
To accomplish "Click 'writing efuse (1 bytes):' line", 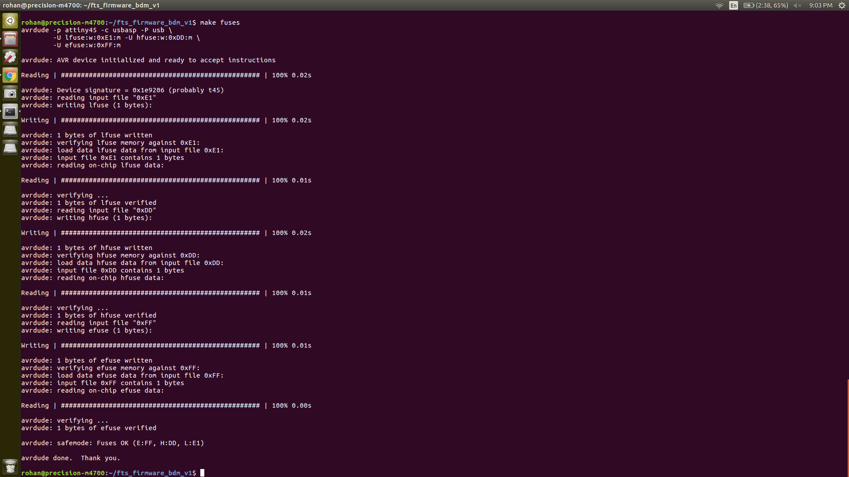I will (x=87, y=330).
